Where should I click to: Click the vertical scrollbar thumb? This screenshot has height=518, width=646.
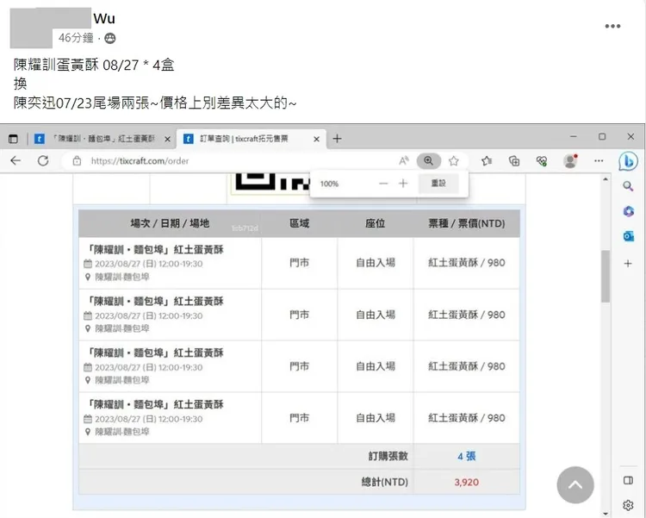click(606, 277)
